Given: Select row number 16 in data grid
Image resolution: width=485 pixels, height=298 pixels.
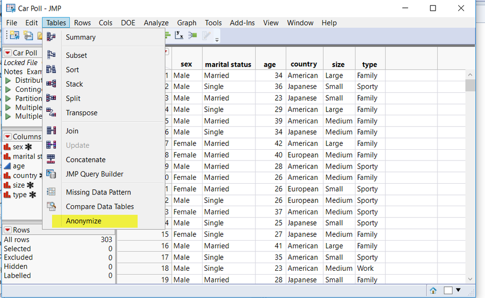Looking at the screenshot, I should pyautogui.click(x=165, y=246).
